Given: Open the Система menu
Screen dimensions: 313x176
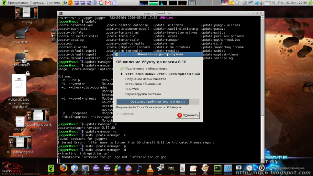Looking at the screenshot, I should pyautogui.click(x=53, y=3).
